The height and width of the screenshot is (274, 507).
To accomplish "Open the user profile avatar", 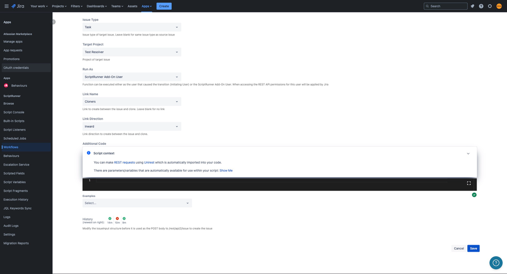I will pos(499,6).
